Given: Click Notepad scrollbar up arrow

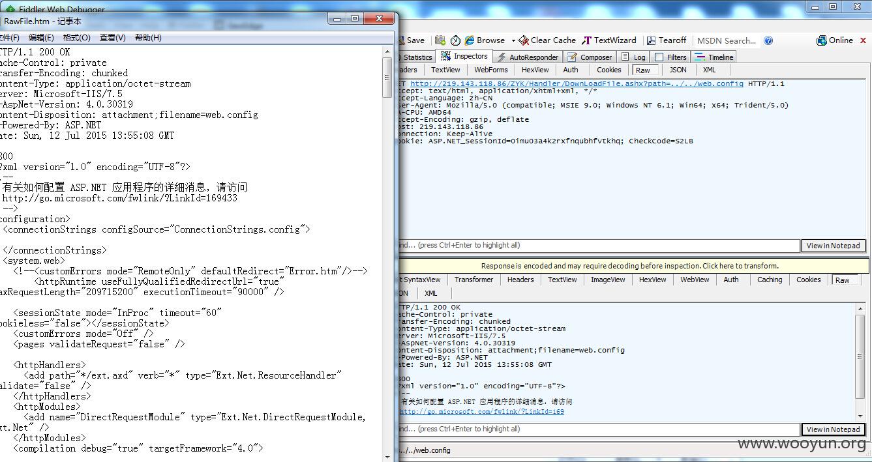Looking at the screenshot, I should [387, 51].
